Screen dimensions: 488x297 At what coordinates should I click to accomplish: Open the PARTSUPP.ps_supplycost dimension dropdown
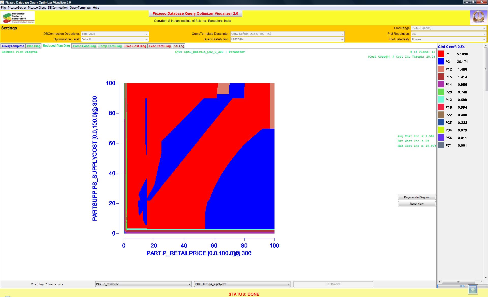click(x=242, y=284)
